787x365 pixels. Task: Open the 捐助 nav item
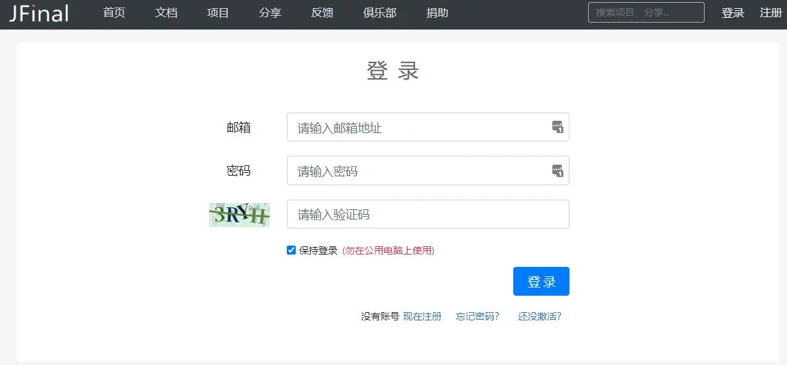pos(437,13)
